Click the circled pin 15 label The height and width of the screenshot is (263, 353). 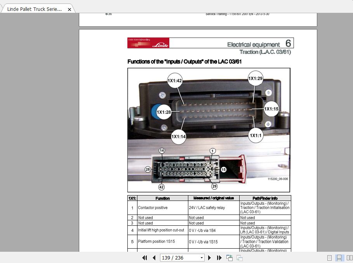[223, 170]
